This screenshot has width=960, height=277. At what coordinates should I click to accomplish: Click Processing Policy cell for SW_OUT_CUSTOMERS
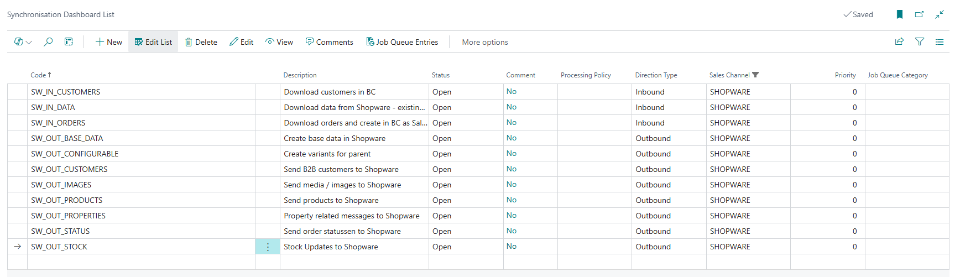[594, 169]
